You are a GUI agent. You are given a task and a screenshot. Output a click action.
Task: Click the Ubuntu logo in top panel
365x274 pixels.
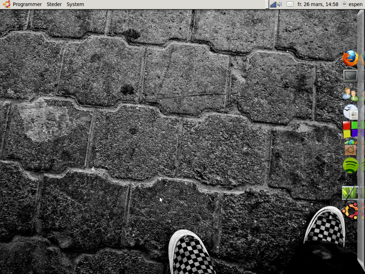click(7, 4)
